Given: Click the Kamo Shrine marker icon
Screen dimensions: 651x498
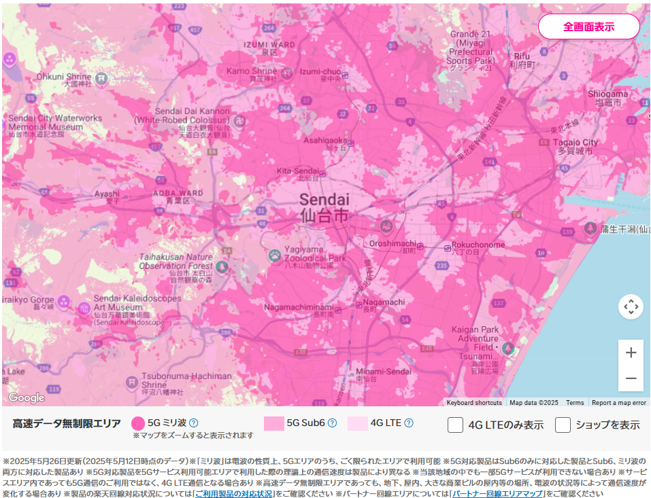Looking at the screenshot, I should tap(287, 74).
